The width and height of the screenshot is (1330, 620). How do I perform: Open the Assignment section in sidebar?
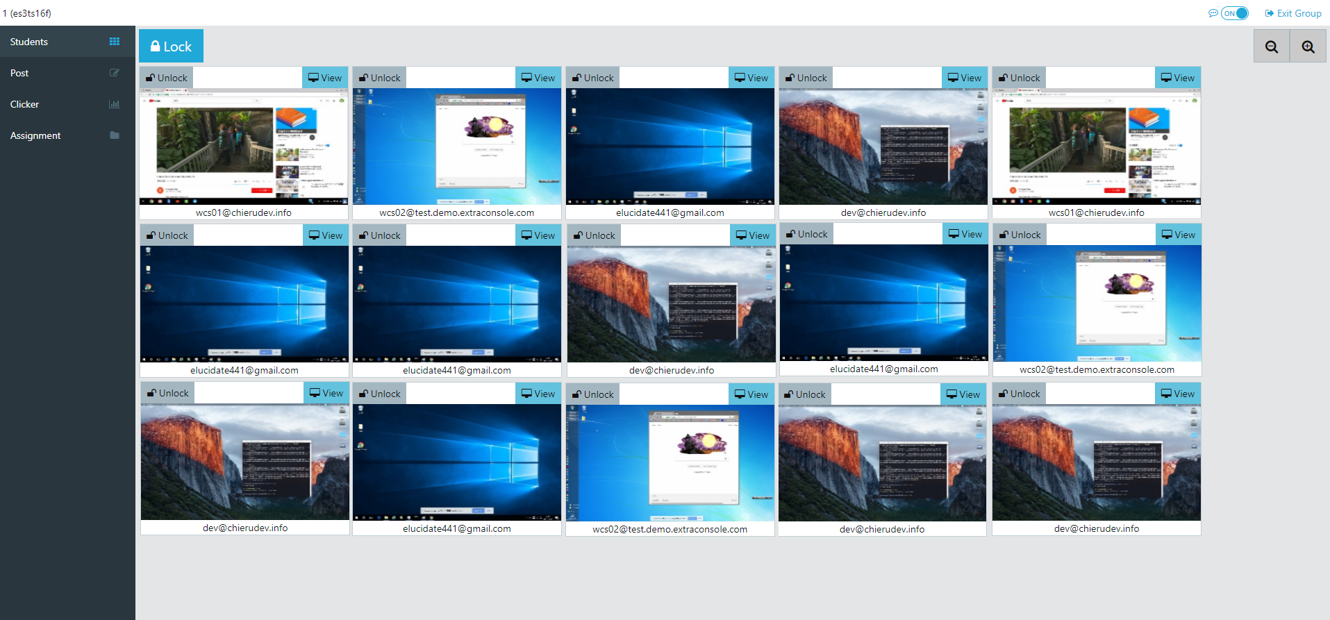click(35, 135)
